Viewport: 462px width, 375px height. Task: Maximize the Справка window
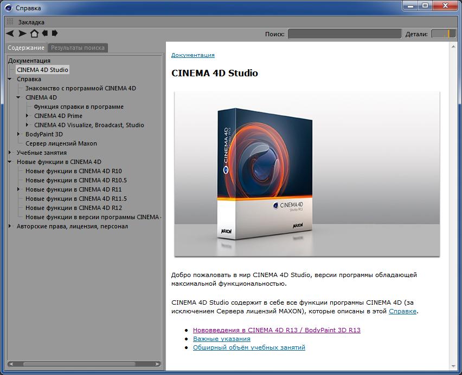click(425, 5)
